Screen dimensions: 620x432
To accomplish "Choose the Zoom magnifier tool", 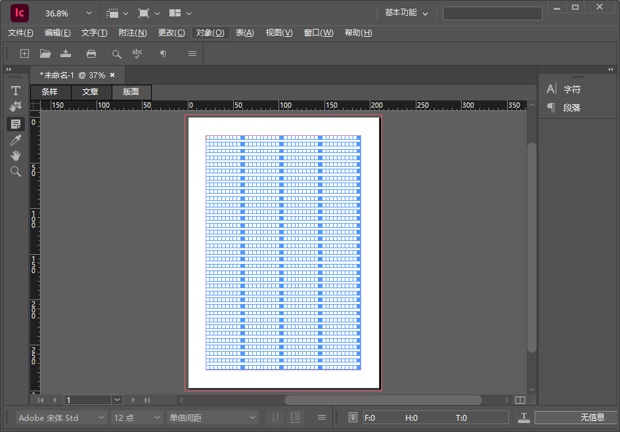I will click(16, 171).
